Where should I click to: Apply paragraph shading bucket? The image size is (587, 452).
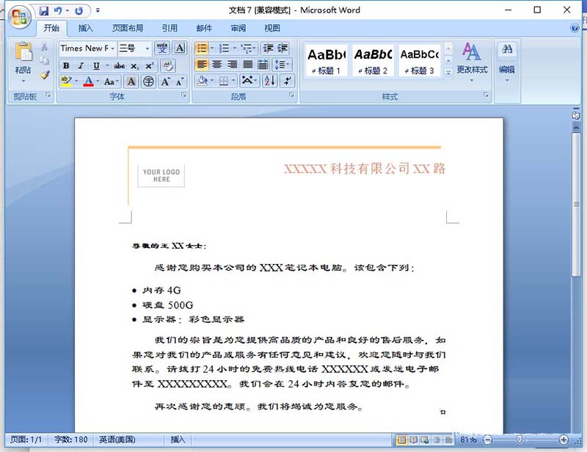[x=203, y=81]
